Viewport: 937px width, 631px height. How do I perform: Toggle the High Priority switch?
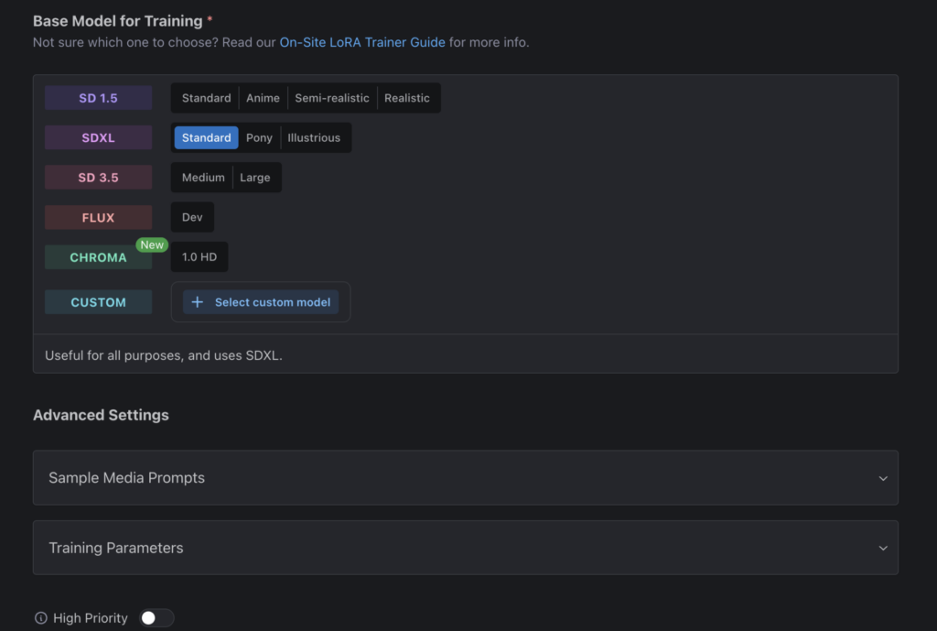click(x=156, y=618)
